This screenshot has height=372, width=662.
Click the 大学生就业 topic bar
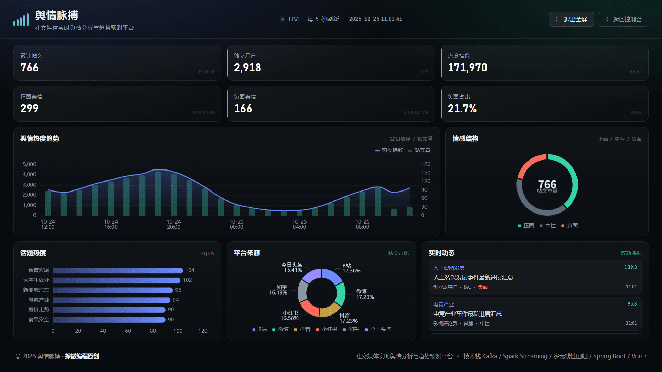coord(117,280)
